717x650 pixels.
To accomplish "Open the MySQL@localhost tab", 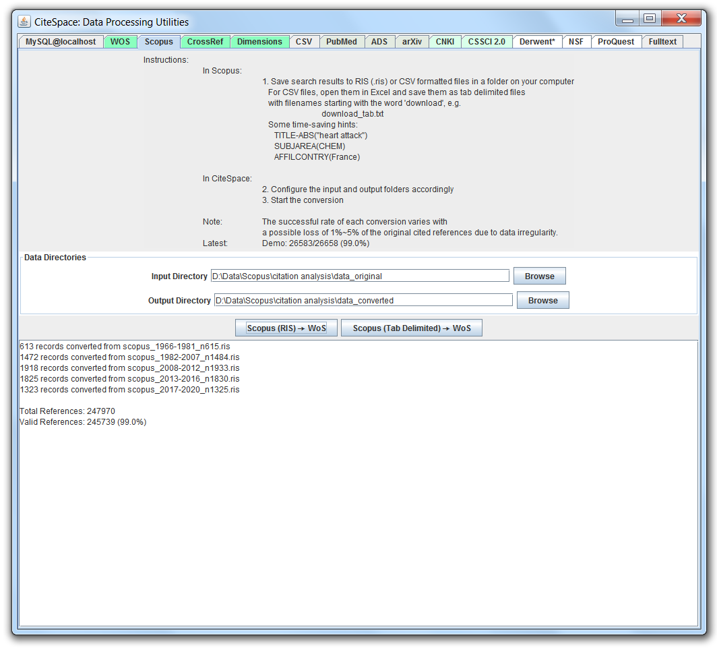I will pyautogui.click(x=61, y=42).
